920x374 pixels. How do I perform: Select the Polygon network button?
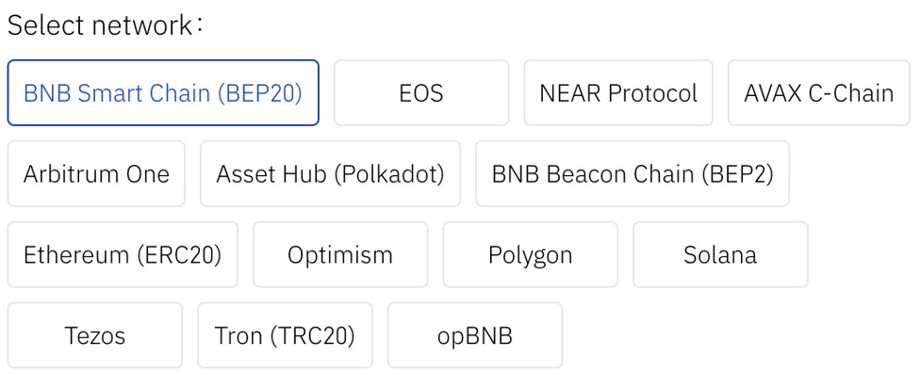[x=531, y=254]
